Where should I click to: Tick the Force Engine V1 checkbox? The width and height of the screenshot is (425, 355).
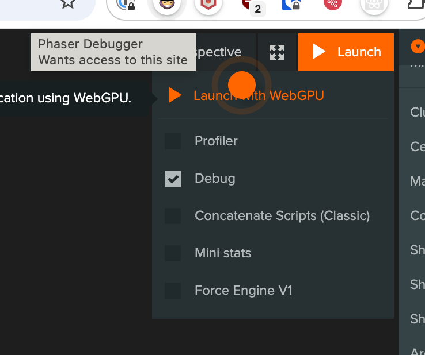click(173, 291)
